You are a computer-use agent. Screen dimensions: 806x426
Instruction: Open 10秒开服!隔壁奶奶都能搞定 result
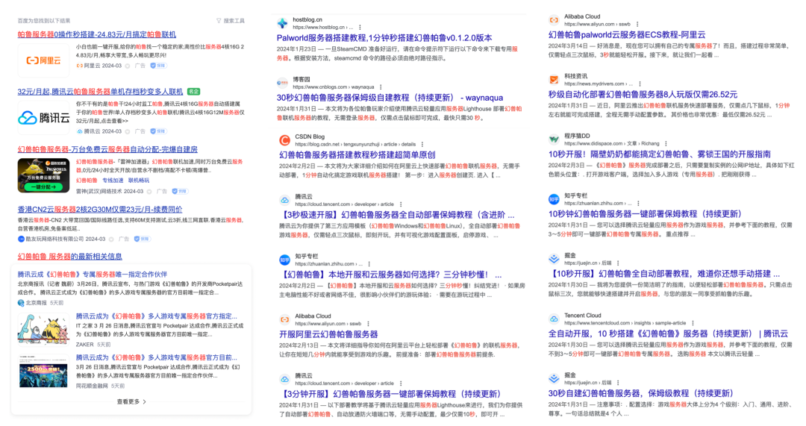660,154
